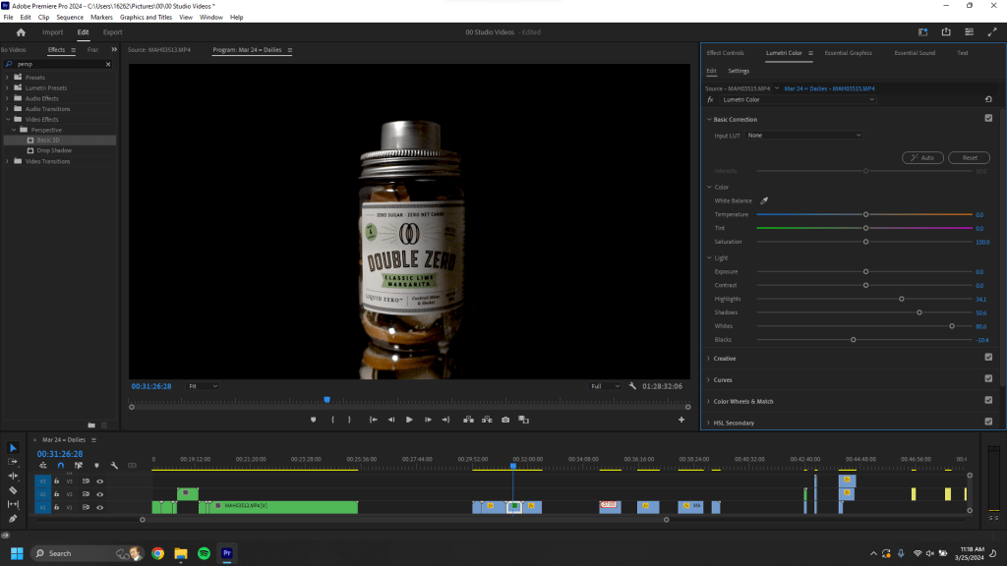Reset the Lumetri Color effect via arrow icon
Screen dimensions: 1007x566
tap(988, 99)
